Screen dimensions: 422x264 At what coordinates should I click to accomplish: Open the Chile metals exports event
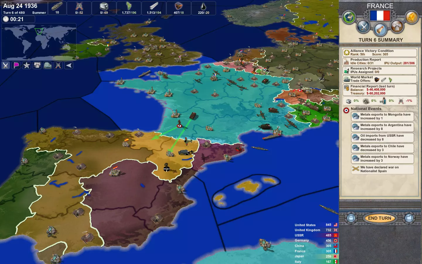[382, 148]
